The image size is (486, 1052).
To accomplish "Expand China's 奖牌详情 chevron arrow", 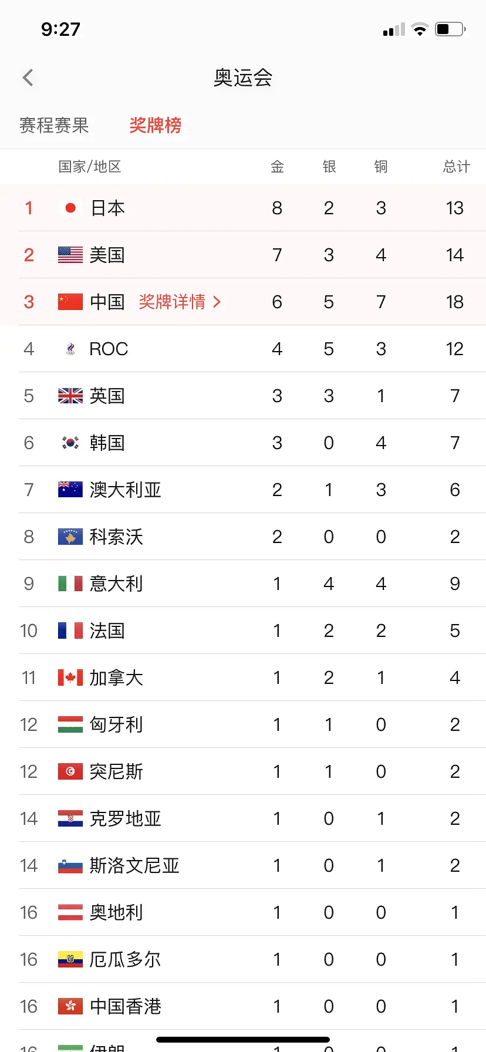I will click(217, 302).
